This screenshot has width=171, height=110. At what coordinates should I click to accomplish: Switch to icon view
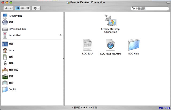pyautogui.click(x=18, y=8)
